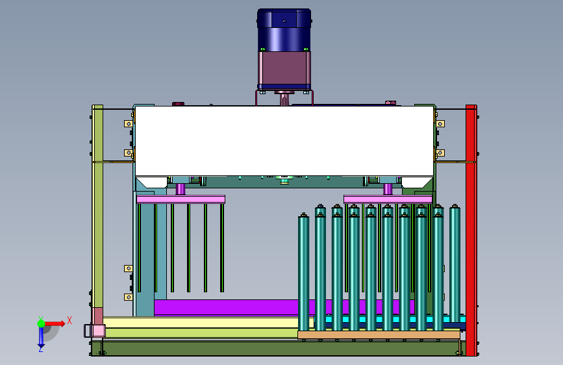The height and width of the screenshot is (365, 563).
Task: Select the red vertical post
Action: pyautogui.click(x=471, y=231)
